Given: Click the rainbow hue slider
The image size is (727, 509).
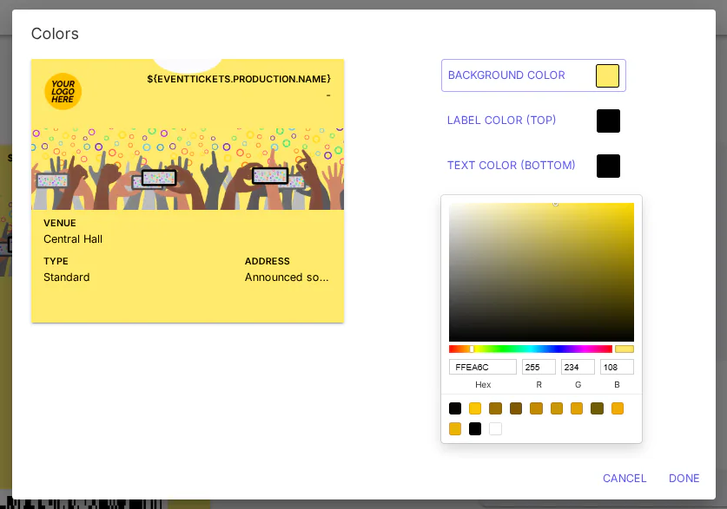Looking at the screenshot, I should [531, 349].
